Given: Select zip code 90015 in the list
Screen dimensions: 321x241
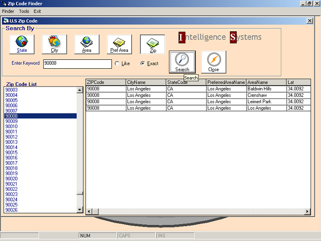Looking at the screenshot, I should pyautogui.click(x=12, y=153).
